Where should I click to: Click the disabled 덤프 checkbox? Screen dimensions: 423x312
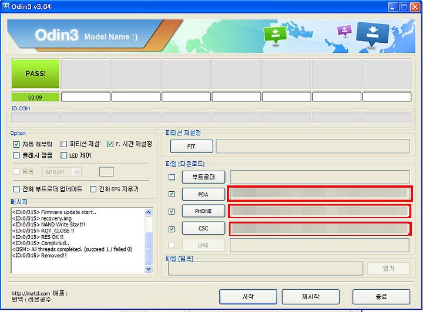click(x=16, y=171)
